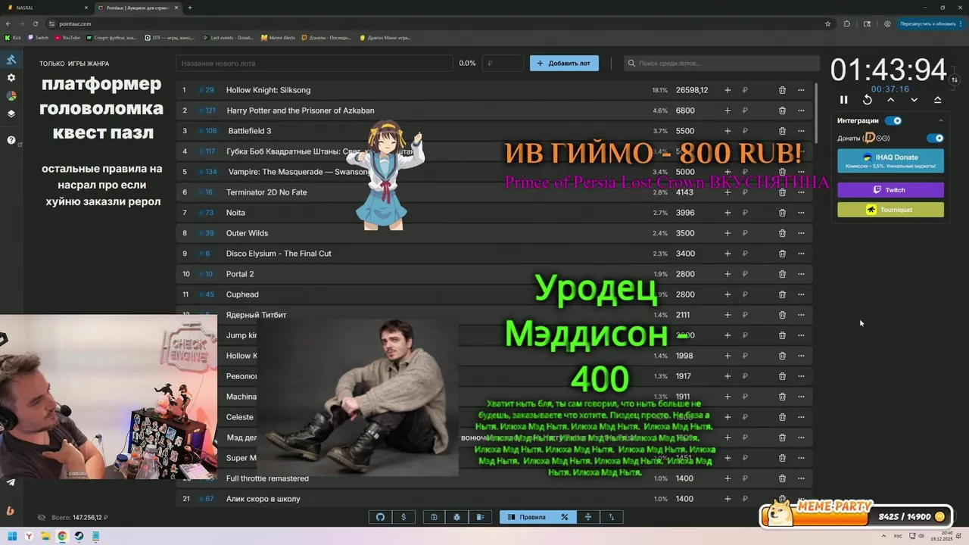The height and width of the screenshot is (545, 969).
Task: Add amount to Cuphead lot
Action: click(x=728, y=294)
